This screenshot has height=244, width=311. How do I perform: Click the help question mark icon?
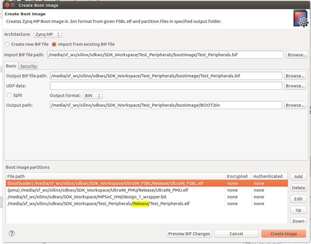point(12,233)
